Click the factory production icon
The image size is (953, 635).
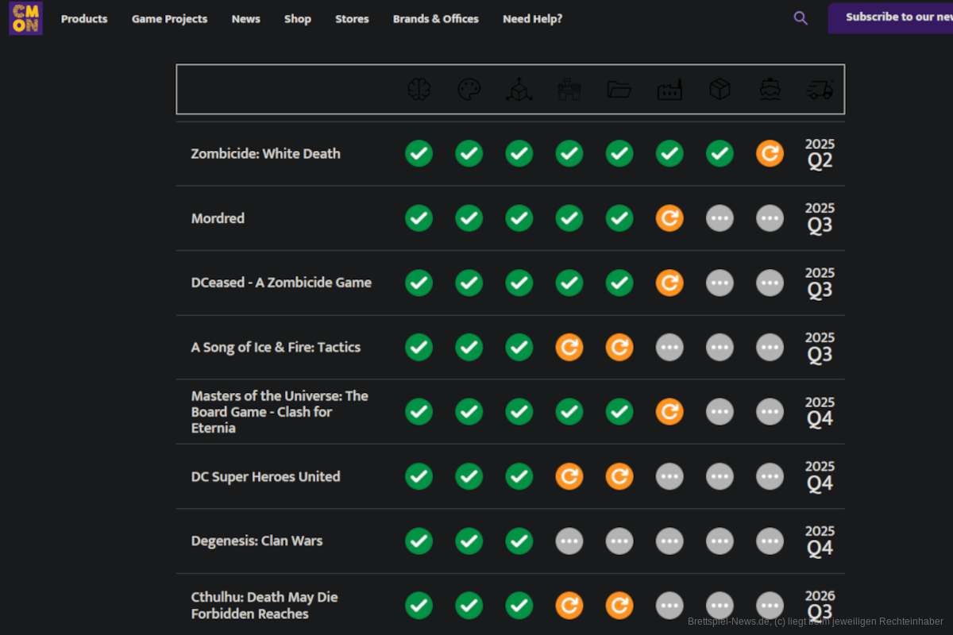tap(669, 90)
